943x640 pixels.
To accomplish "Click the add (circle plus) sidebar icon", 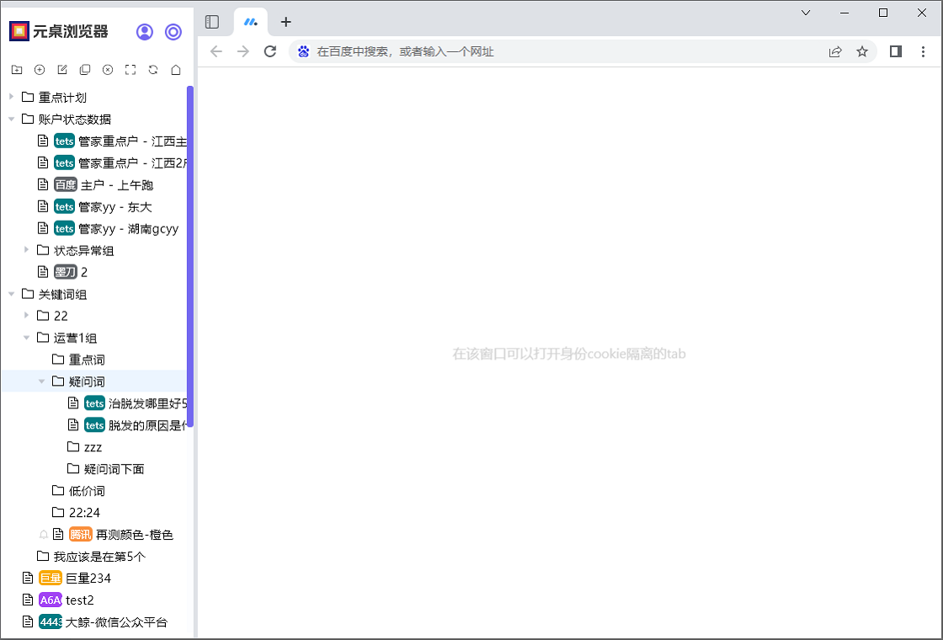I will tap(40, 70).
